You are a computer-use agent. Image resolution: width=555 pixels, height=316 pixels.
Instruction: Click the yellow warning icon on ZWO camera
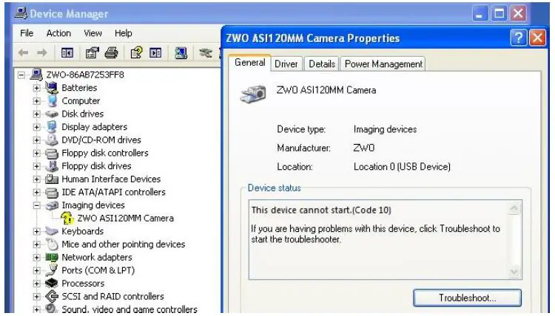click(x=67, y=219)
